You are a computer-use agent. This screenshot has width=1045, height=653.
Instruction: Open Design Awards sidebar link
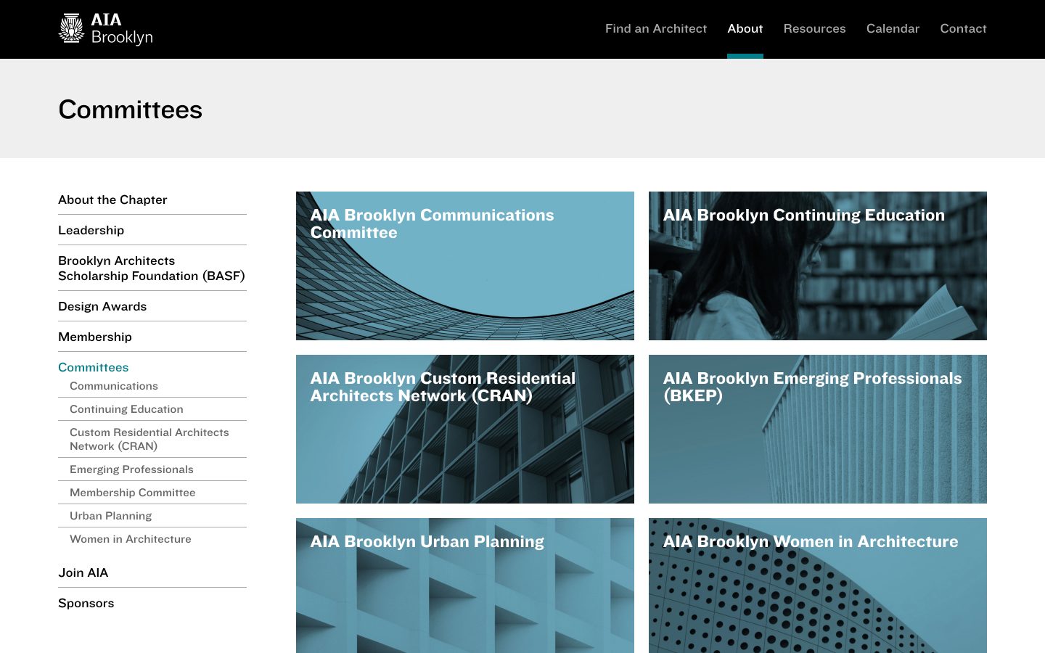(102, 306)
